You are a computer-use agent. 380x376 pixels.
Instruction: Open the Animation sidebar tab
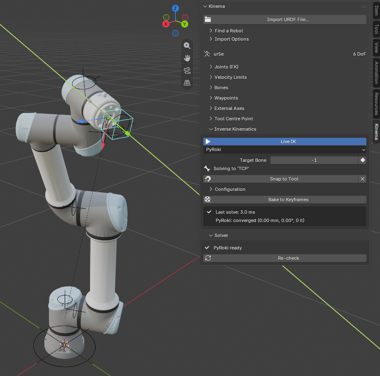[x=376, y=73]
